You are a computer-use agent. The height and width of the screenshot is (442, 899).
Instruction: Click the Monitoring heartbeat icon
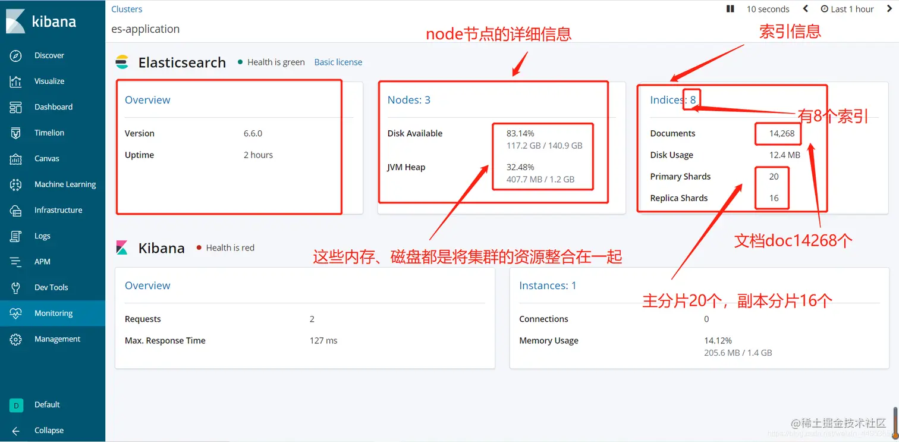pyautogui.click(x=16, y=314)
